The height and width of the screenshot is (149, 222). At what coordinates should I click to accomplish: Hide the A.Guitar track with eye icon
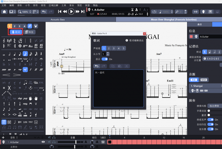click(x=43, y=142)
